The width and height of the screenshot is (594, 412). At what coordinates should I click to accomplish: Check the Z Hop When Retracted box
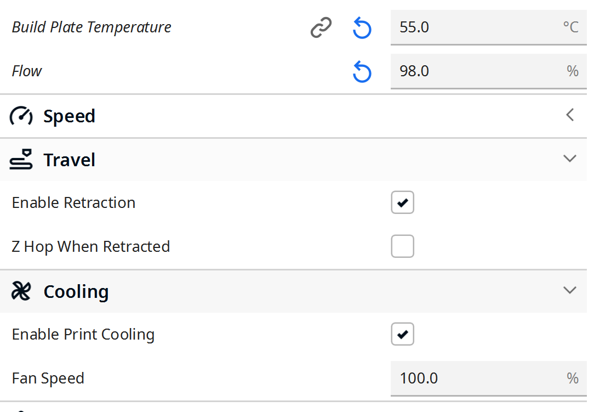[x=402, y=246]
